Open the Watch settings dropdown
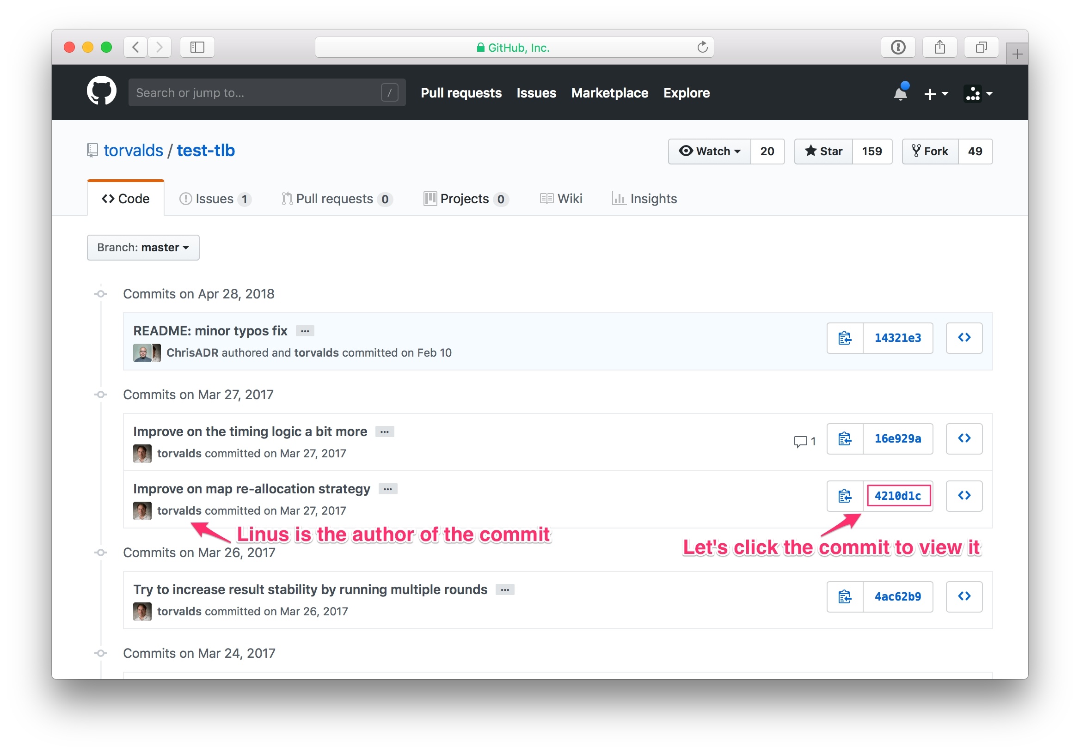1080x753 pixels. tap(709, 151)
